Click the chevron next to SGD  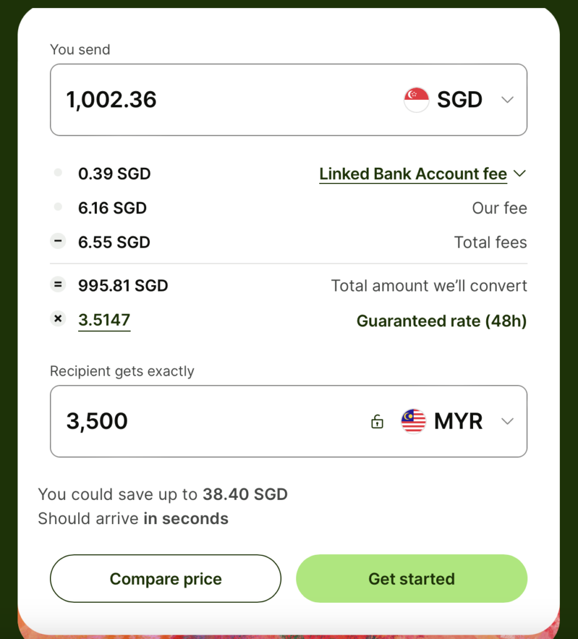(507, 100)
